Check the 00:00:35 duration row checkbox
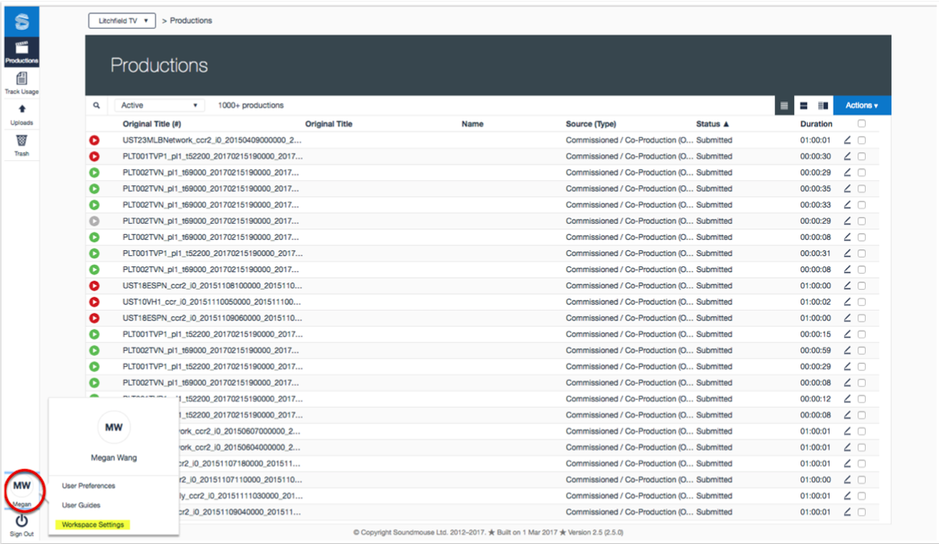The height and width of the screenshot is (544, 939). [862, 188]
